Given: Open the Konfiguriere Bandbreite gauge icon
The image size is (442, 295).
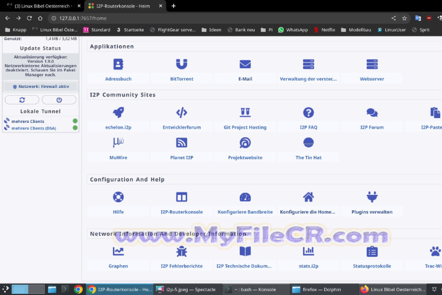Looking at the screenshot, I should (245, 197).
